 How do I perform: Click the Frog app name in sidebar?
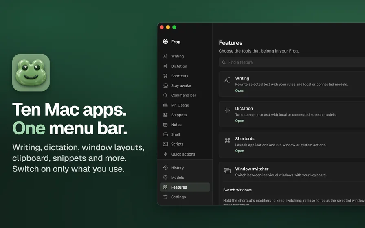click(x=176, y=42)
